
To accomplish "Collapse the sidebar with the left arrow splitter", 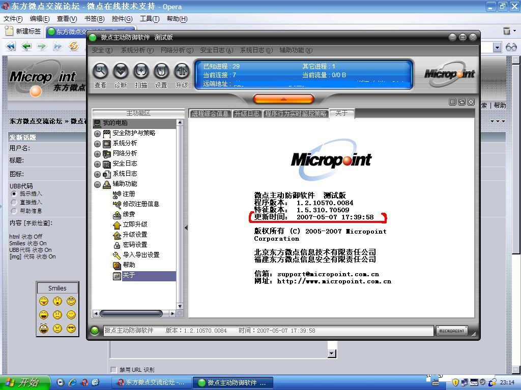I will click(186, 228).
